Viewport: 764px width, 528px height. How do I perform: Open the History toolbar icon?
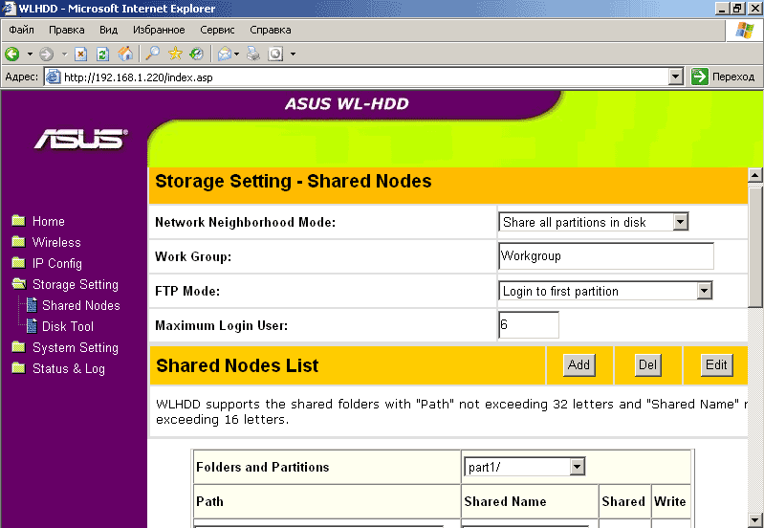[x=197, y=54]
